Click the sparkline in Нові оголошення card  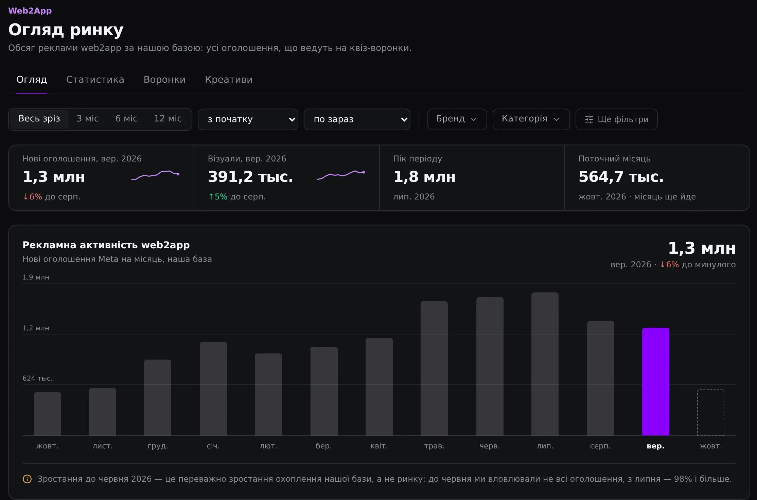coord(155,175)
